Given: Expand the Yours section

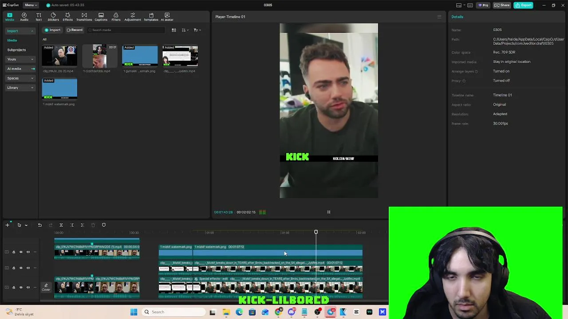Looking at the screenshot, I should 20,59.
